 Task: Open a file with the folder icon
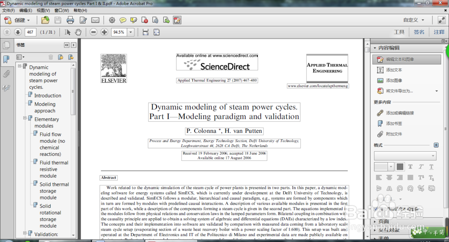click(x=45, y=20)
